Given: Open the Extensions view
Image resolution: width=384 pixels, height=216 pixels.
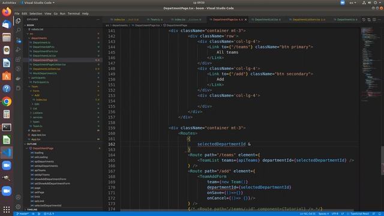Looking at the screenshot, I should click(x=18, y=59).
